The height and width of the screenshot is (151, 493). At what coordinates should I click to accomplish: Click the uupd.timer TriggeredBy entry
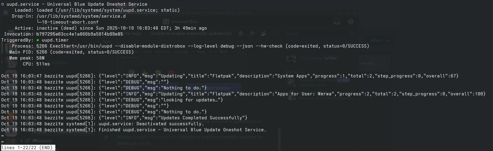point(55,40)
